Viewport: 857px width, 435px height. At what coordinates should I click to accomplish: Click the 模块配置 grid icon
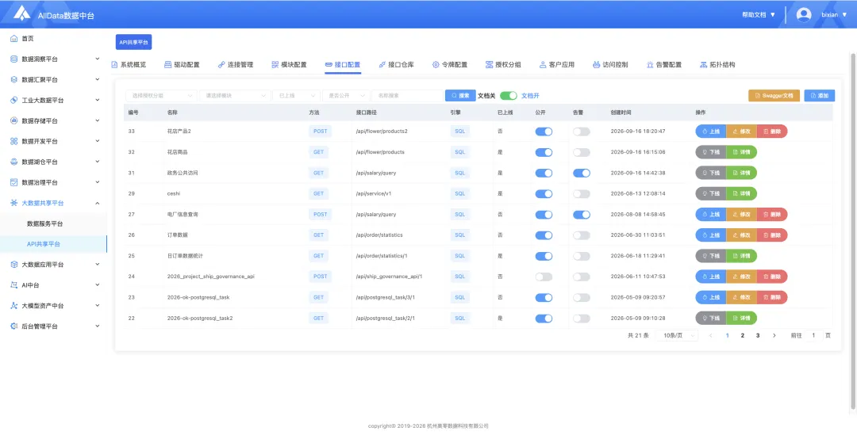pos(275,64)
